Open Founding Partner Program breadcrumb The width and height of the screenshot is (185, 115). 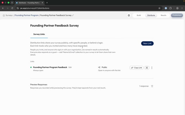point(27,15)
